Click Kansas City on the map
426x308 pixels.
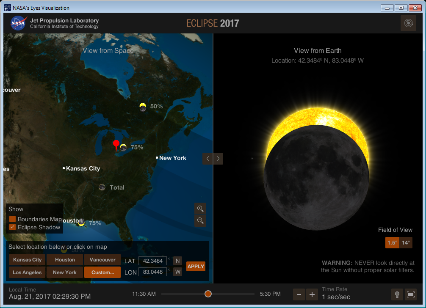coord(81,168)
